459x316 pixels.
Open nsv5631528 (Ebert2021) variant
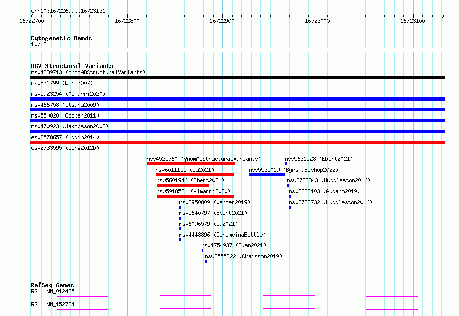click(319, 159)
